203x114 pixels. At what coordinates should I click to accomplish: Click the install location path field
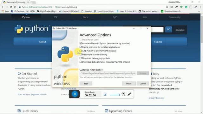click(108, 73)
